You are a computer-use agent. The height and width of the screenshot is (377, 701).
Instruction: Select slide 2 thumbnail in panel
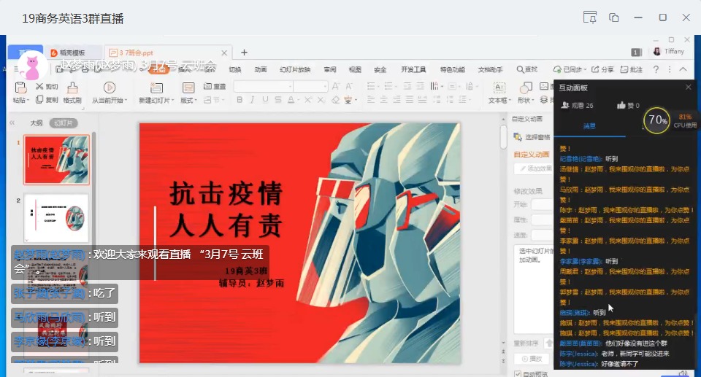[x=56, y=217]
